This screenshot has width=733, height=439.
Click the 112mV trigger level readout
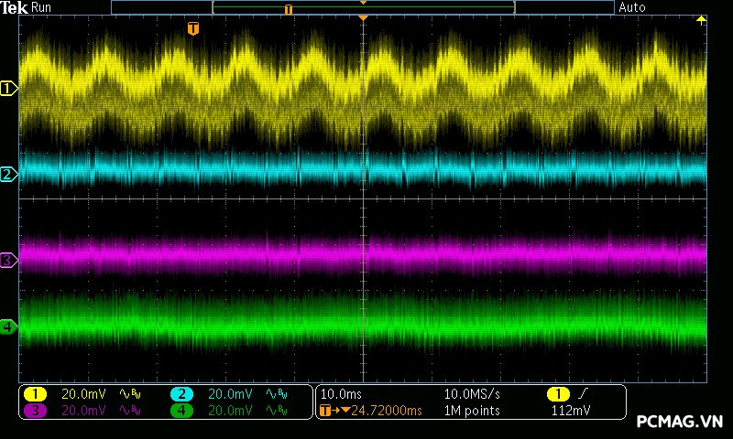coord(572,411)
